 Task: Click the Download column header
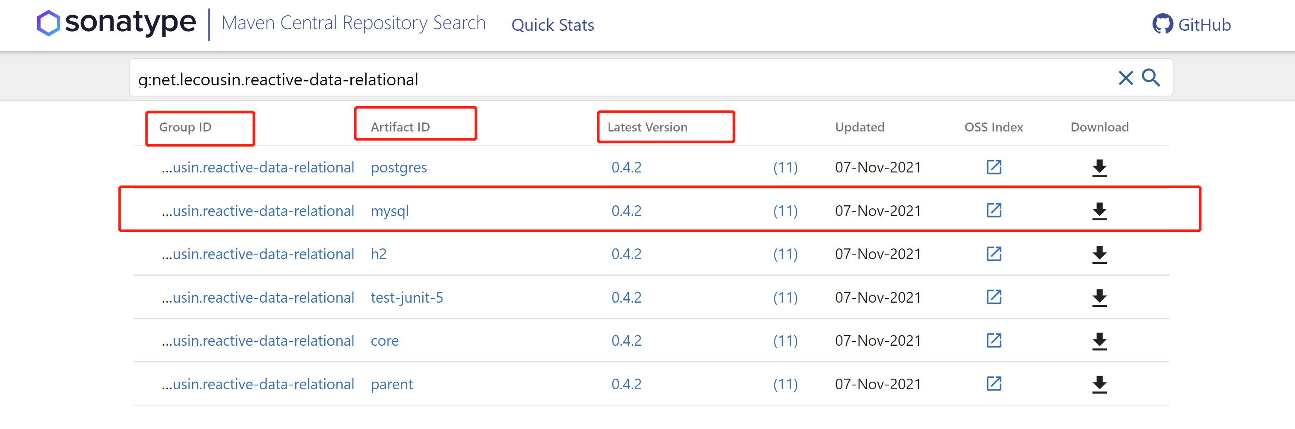pyautogui.click(x=1099, y=127)
